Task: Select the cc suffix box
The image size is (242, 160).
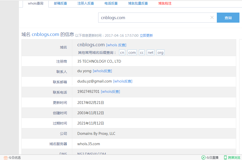Action: click(x=142, y=53)
